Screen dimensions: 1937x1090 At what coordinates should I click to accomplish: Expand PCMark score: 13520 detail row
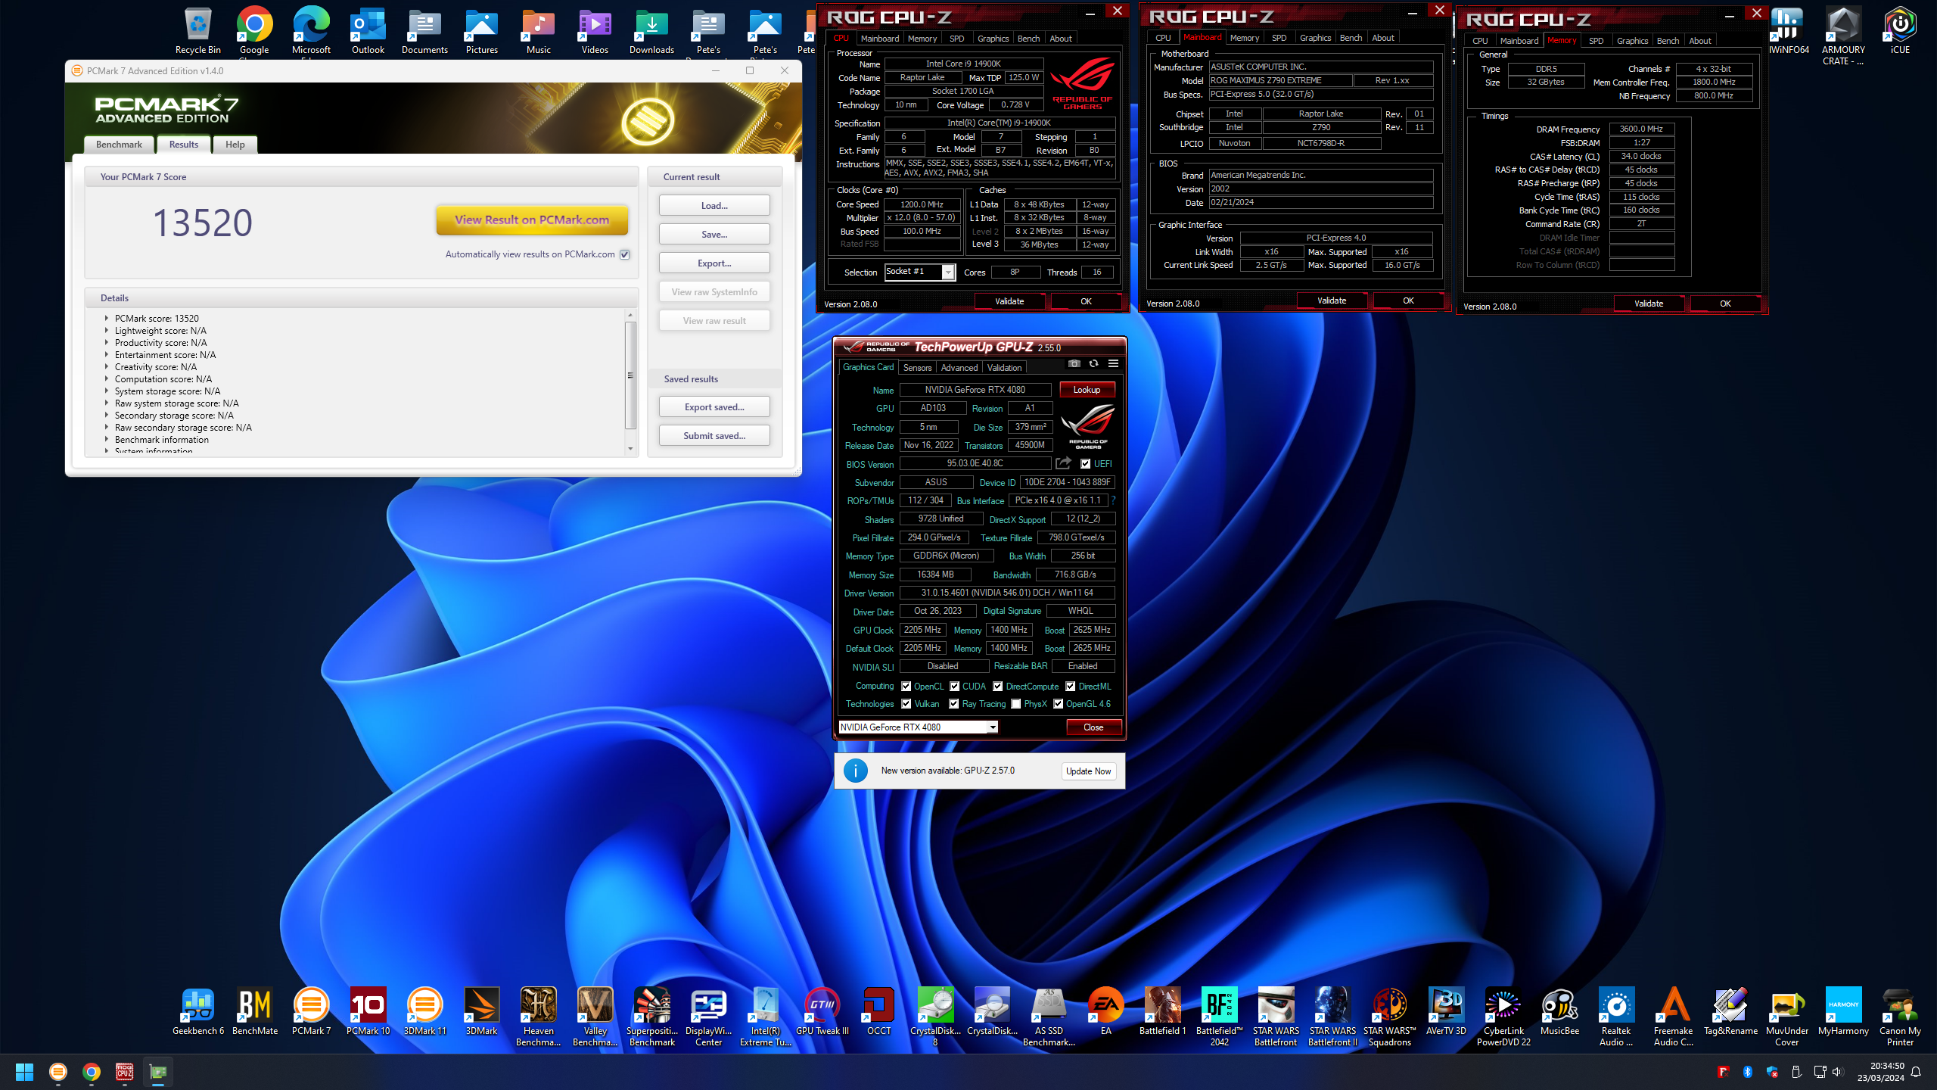coord(107,319)
